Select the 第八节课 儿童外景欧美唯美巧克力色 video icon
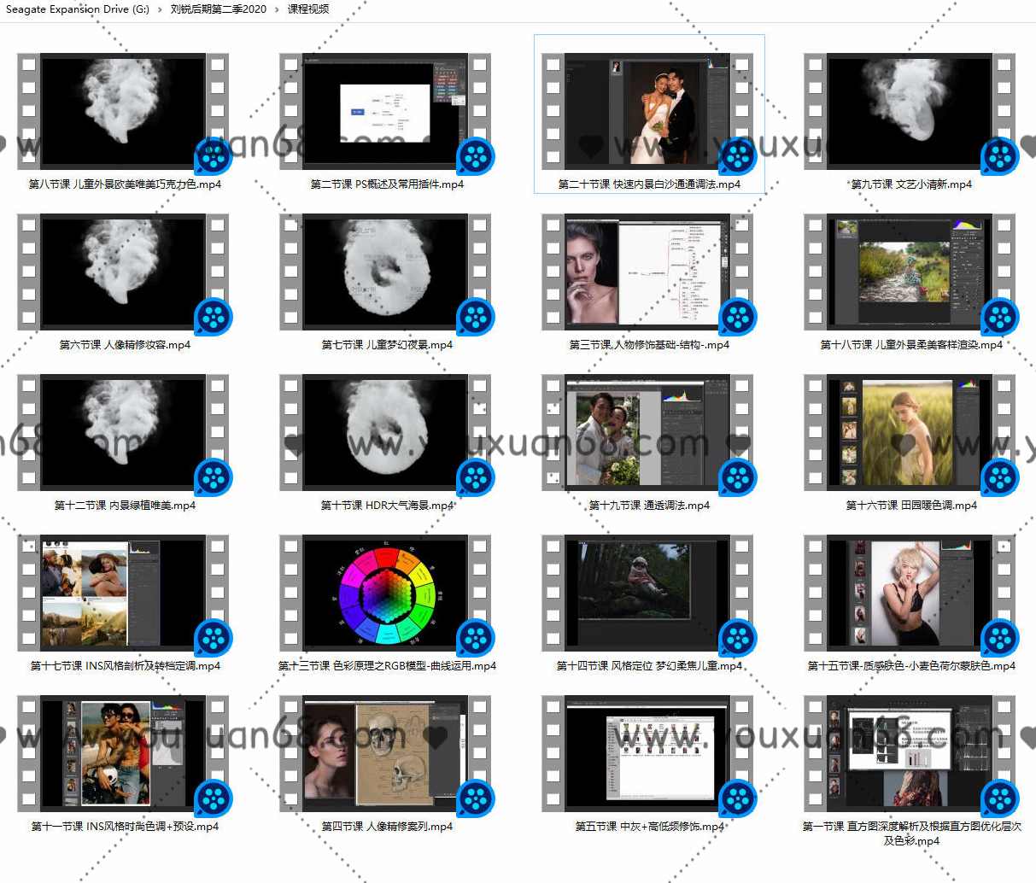This screenshot has height=883, width=1036. tap(123, 111)
